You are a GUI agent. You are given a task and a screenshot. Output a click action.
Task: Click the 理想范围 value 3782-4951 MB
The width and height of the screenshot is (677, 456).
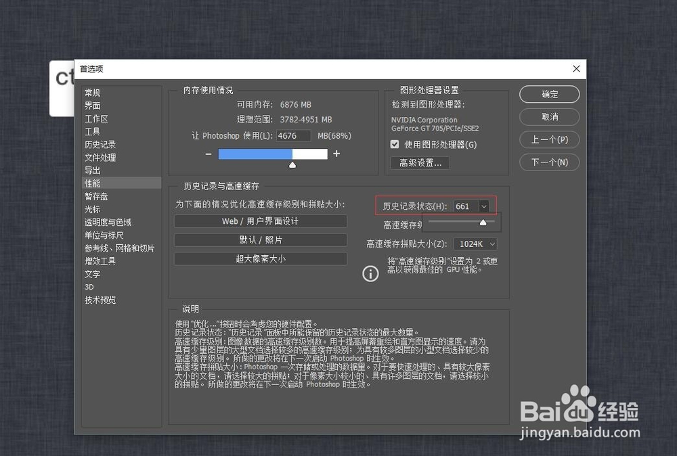pos(306,120)
